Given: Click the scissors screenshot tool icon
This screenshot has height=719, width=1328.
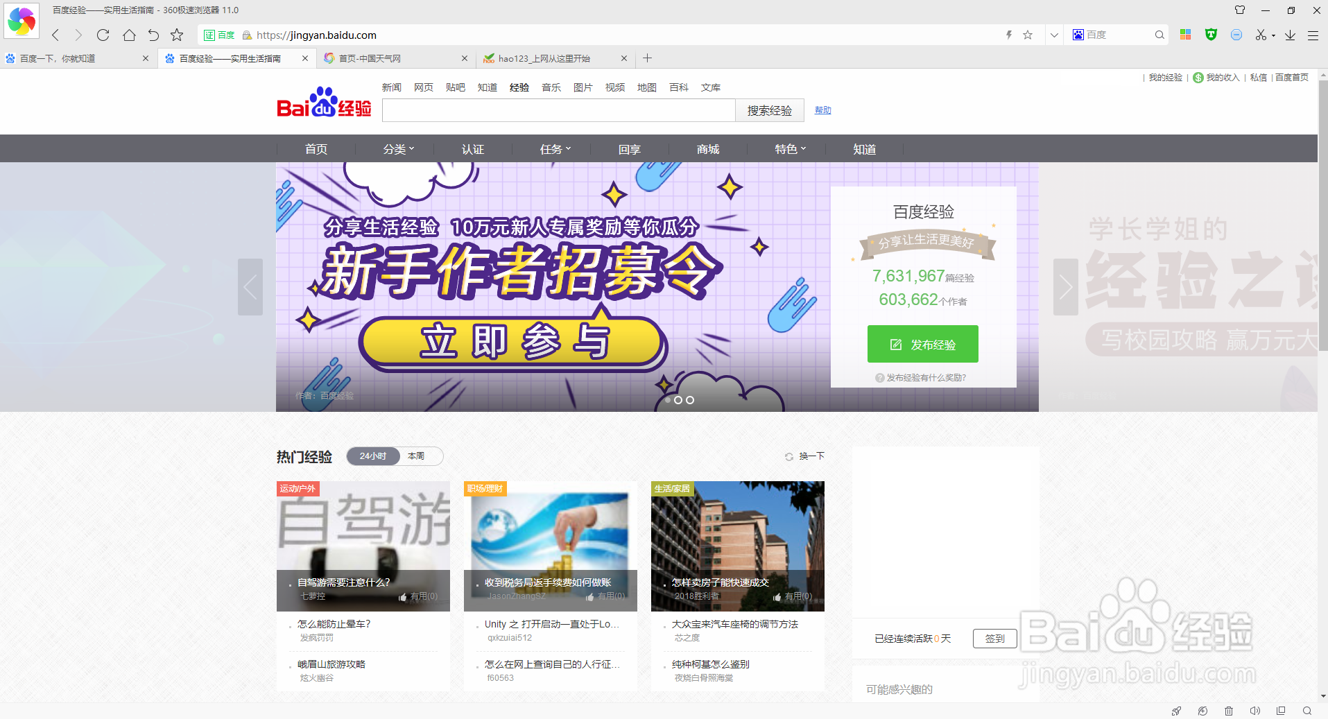Looking at the screenshot, I should click(1261, 35).
